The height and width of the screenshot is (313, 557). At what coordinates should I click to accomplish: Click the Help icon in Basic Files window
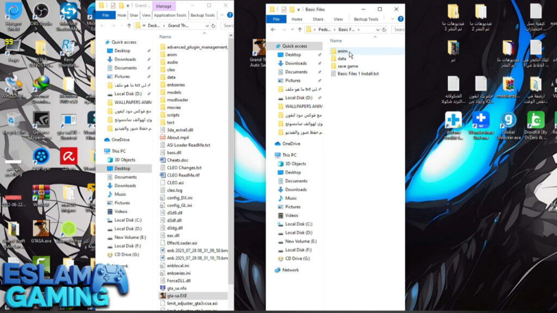[401, 19]
